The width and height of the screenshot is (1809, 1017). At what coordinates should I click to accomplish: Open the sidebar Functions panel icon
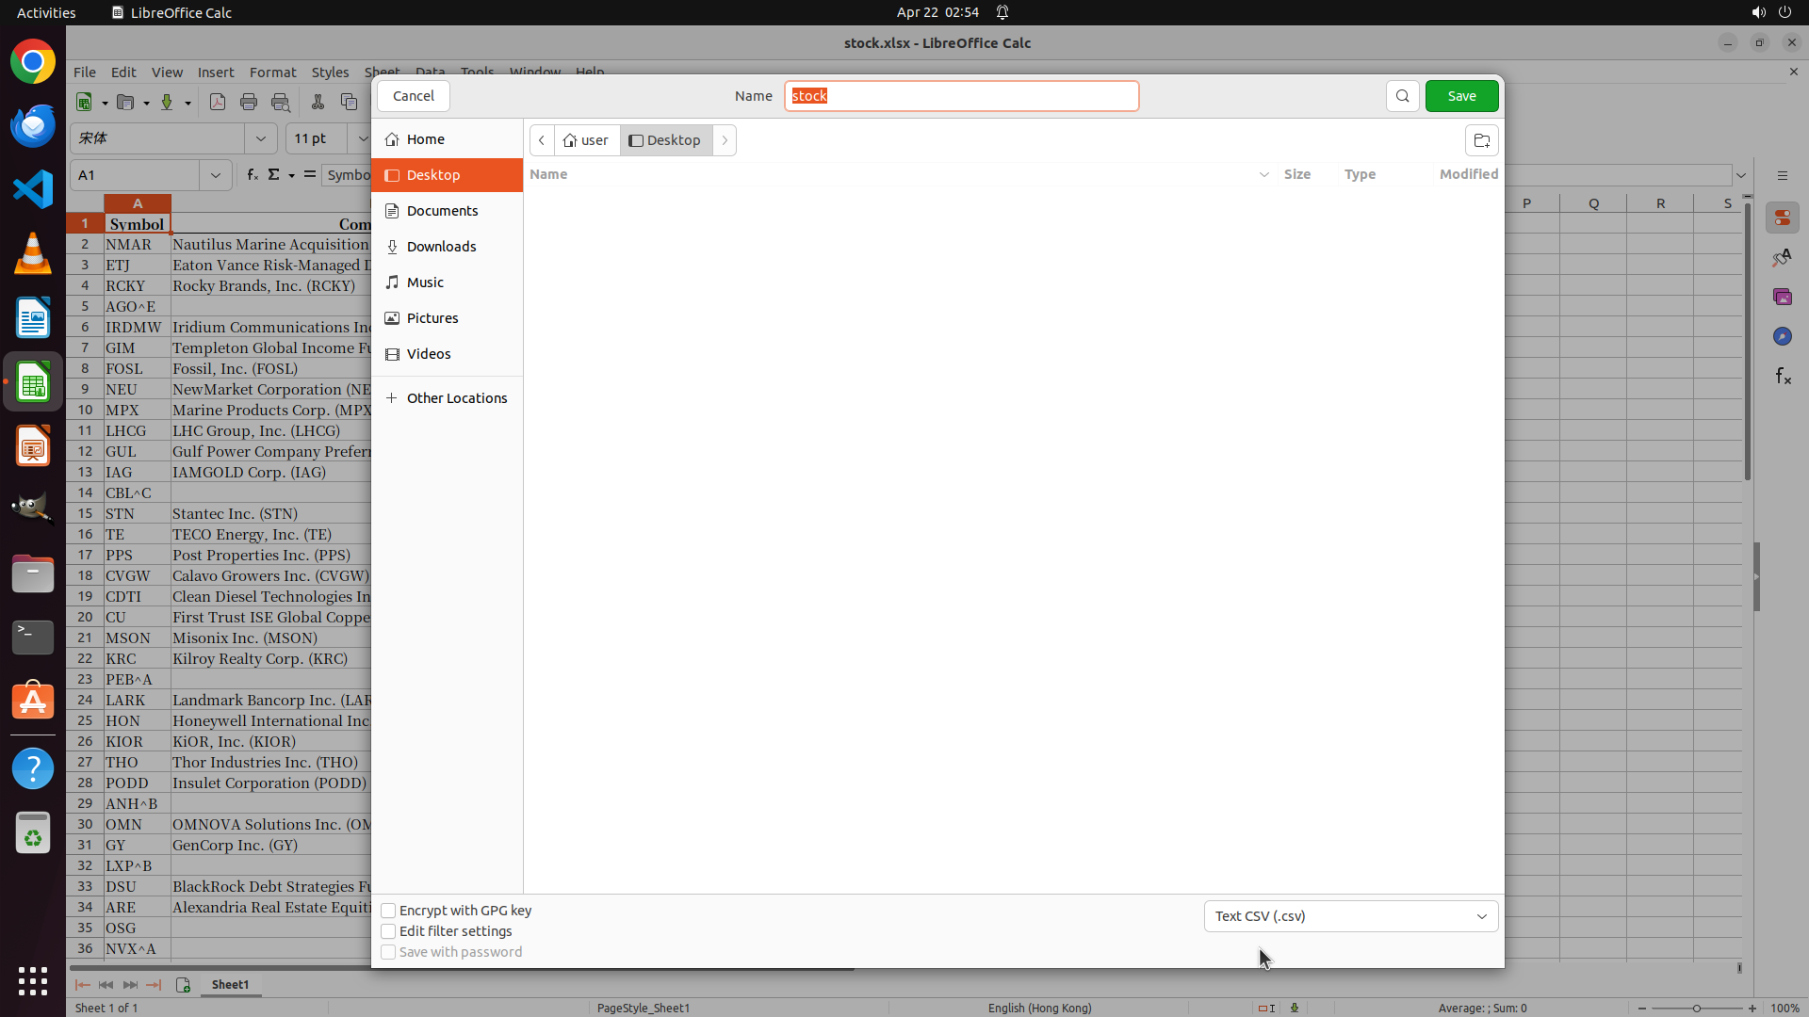tap(1782, 377)
